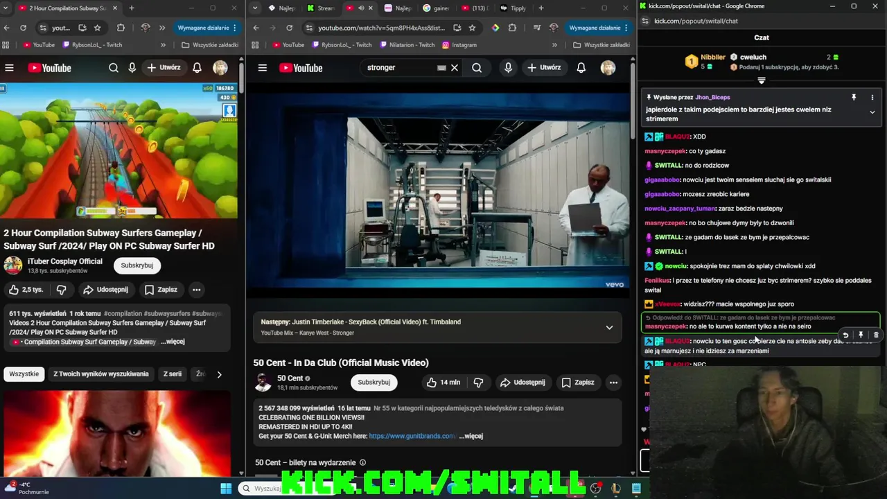Share the Subway Surfers video via Udostępnij
The width and height of the screenshot is (887, 499).
(105, 290)
